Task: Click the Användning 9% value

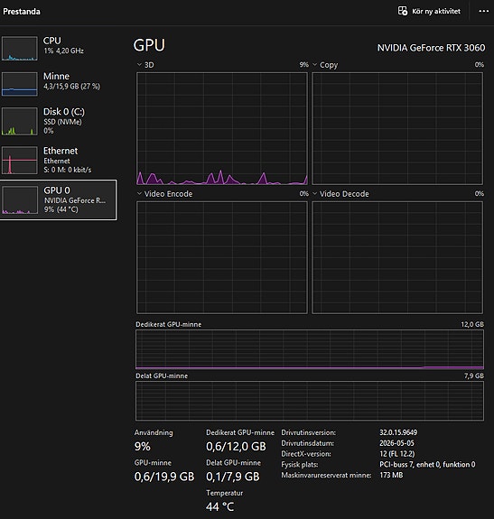Action: 143,447
